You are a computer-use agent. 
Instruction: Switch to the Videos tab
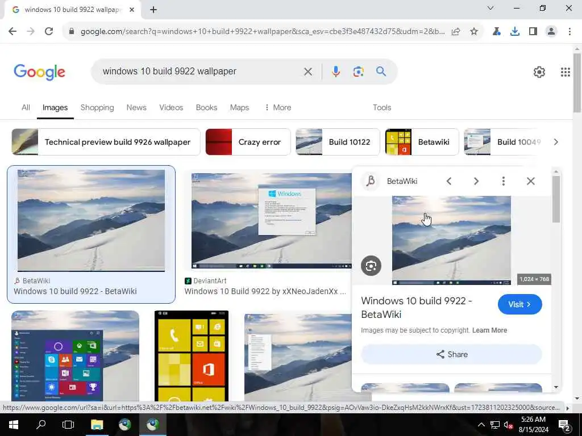171,107
